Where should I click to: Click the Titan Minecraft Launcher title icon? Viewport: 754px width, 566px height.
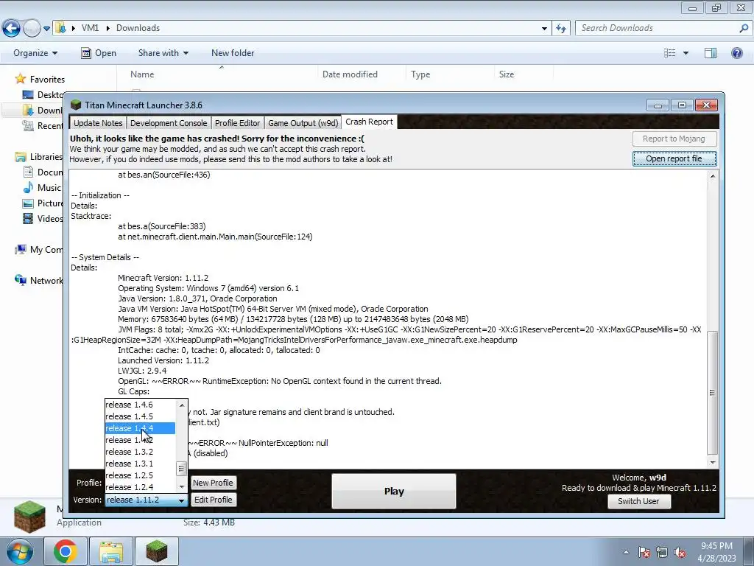[76, 105]
